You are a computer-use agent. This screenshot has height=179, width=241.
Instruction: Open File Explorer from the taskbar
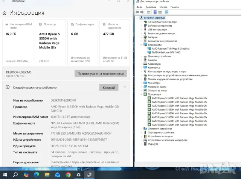point(47,175)
